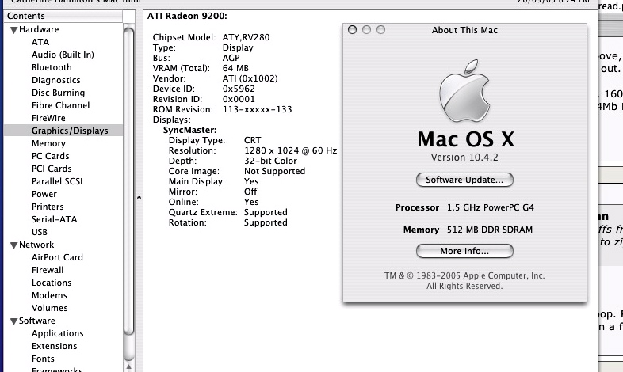623x372 pixels.
Task: Close the About This Mac window
Action: coord(352,30)
